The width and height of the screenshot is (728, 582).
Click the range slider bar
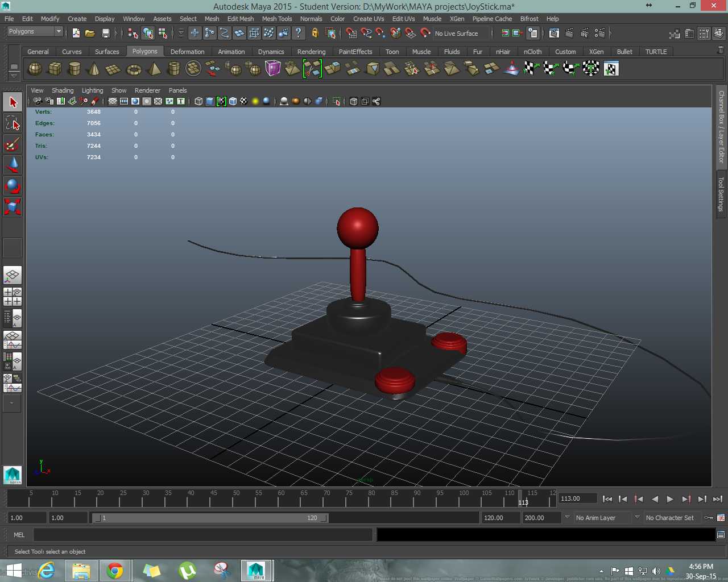point(210,518)
